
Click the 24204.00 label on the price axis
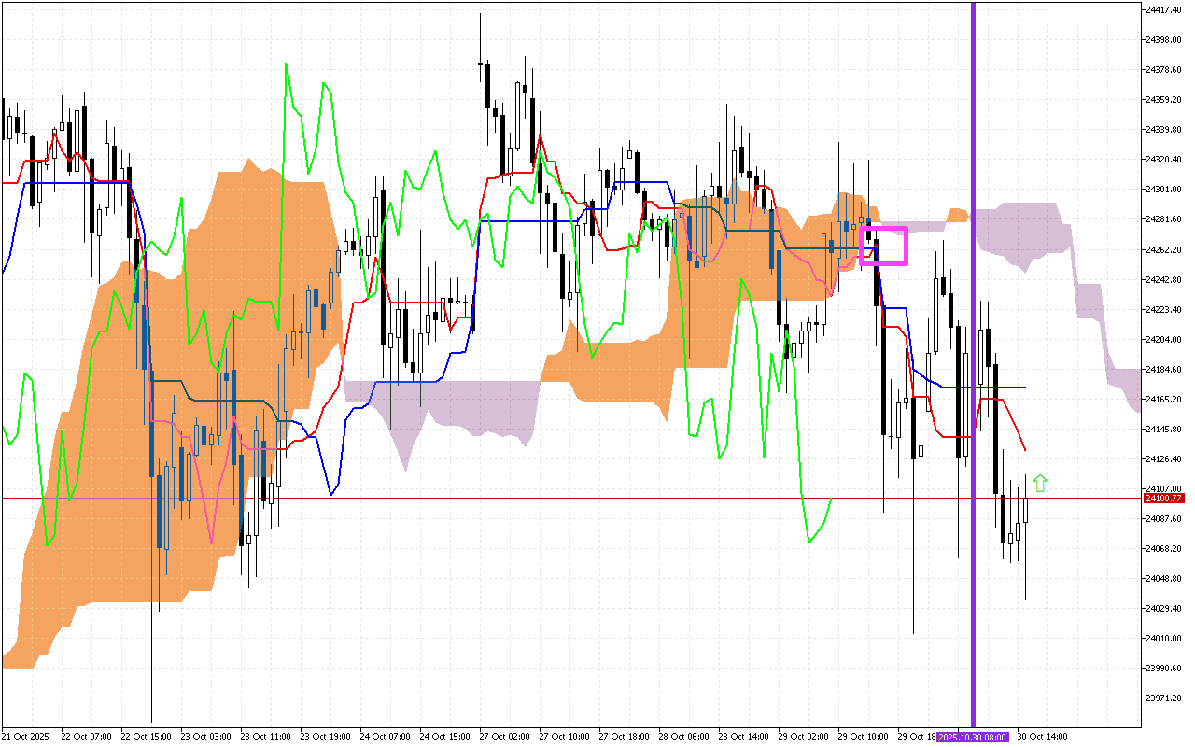(1163, 339)
